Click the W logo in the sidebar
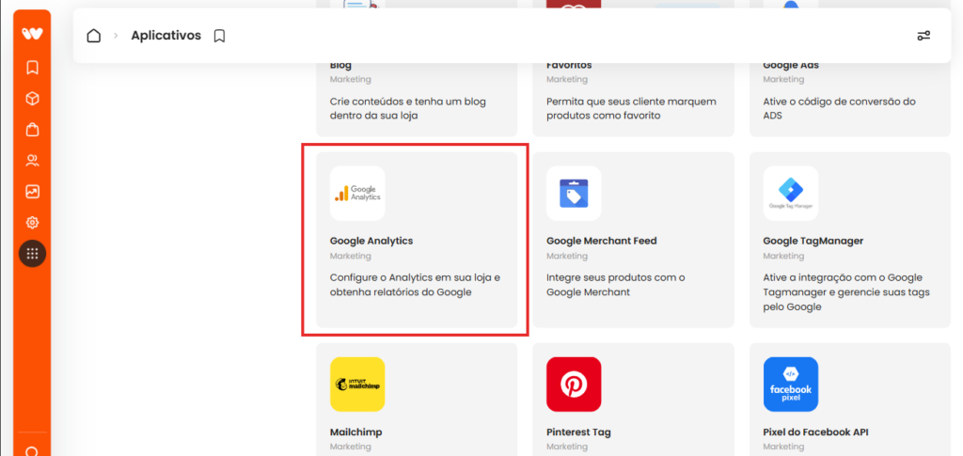This screenshot has width=963, height=456. (32, 34)
